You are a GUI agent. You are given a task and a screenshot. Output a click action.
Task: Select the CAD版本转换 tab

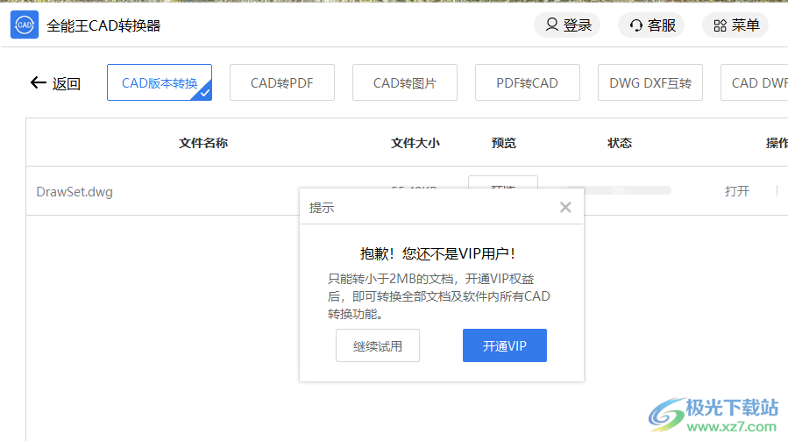pos(160,82)
